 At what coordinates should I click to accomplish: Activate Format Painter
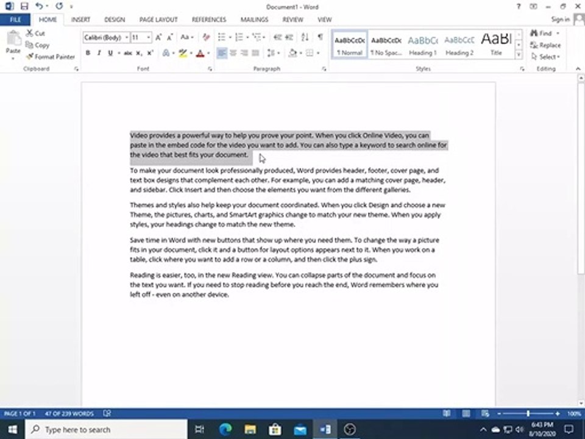coord(50,57)
